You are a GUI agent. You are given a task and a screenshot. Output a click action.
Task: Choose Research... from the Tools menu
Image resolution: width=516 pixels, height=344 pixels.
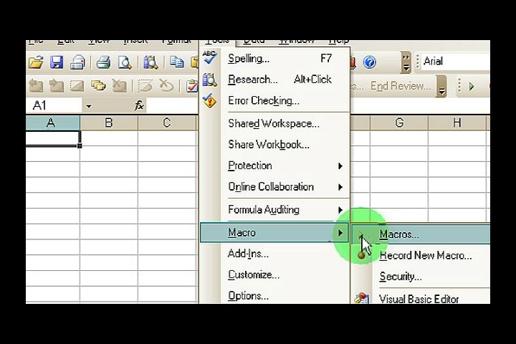274,80
